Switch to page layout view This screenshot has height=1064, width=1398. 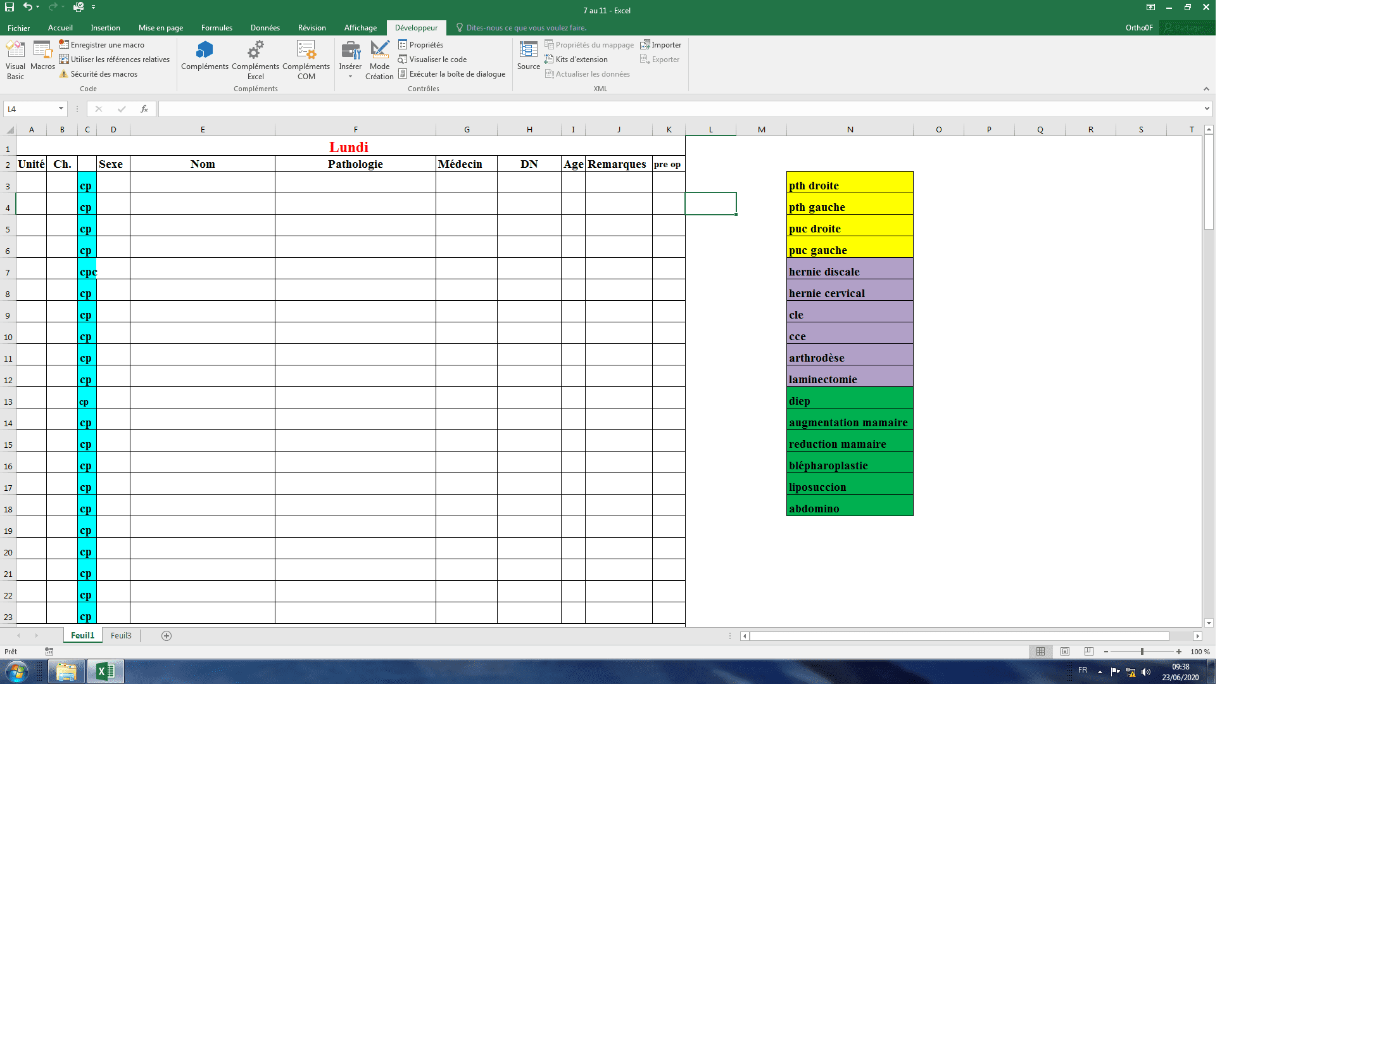pyautogui.click(x=1065, y=651)
